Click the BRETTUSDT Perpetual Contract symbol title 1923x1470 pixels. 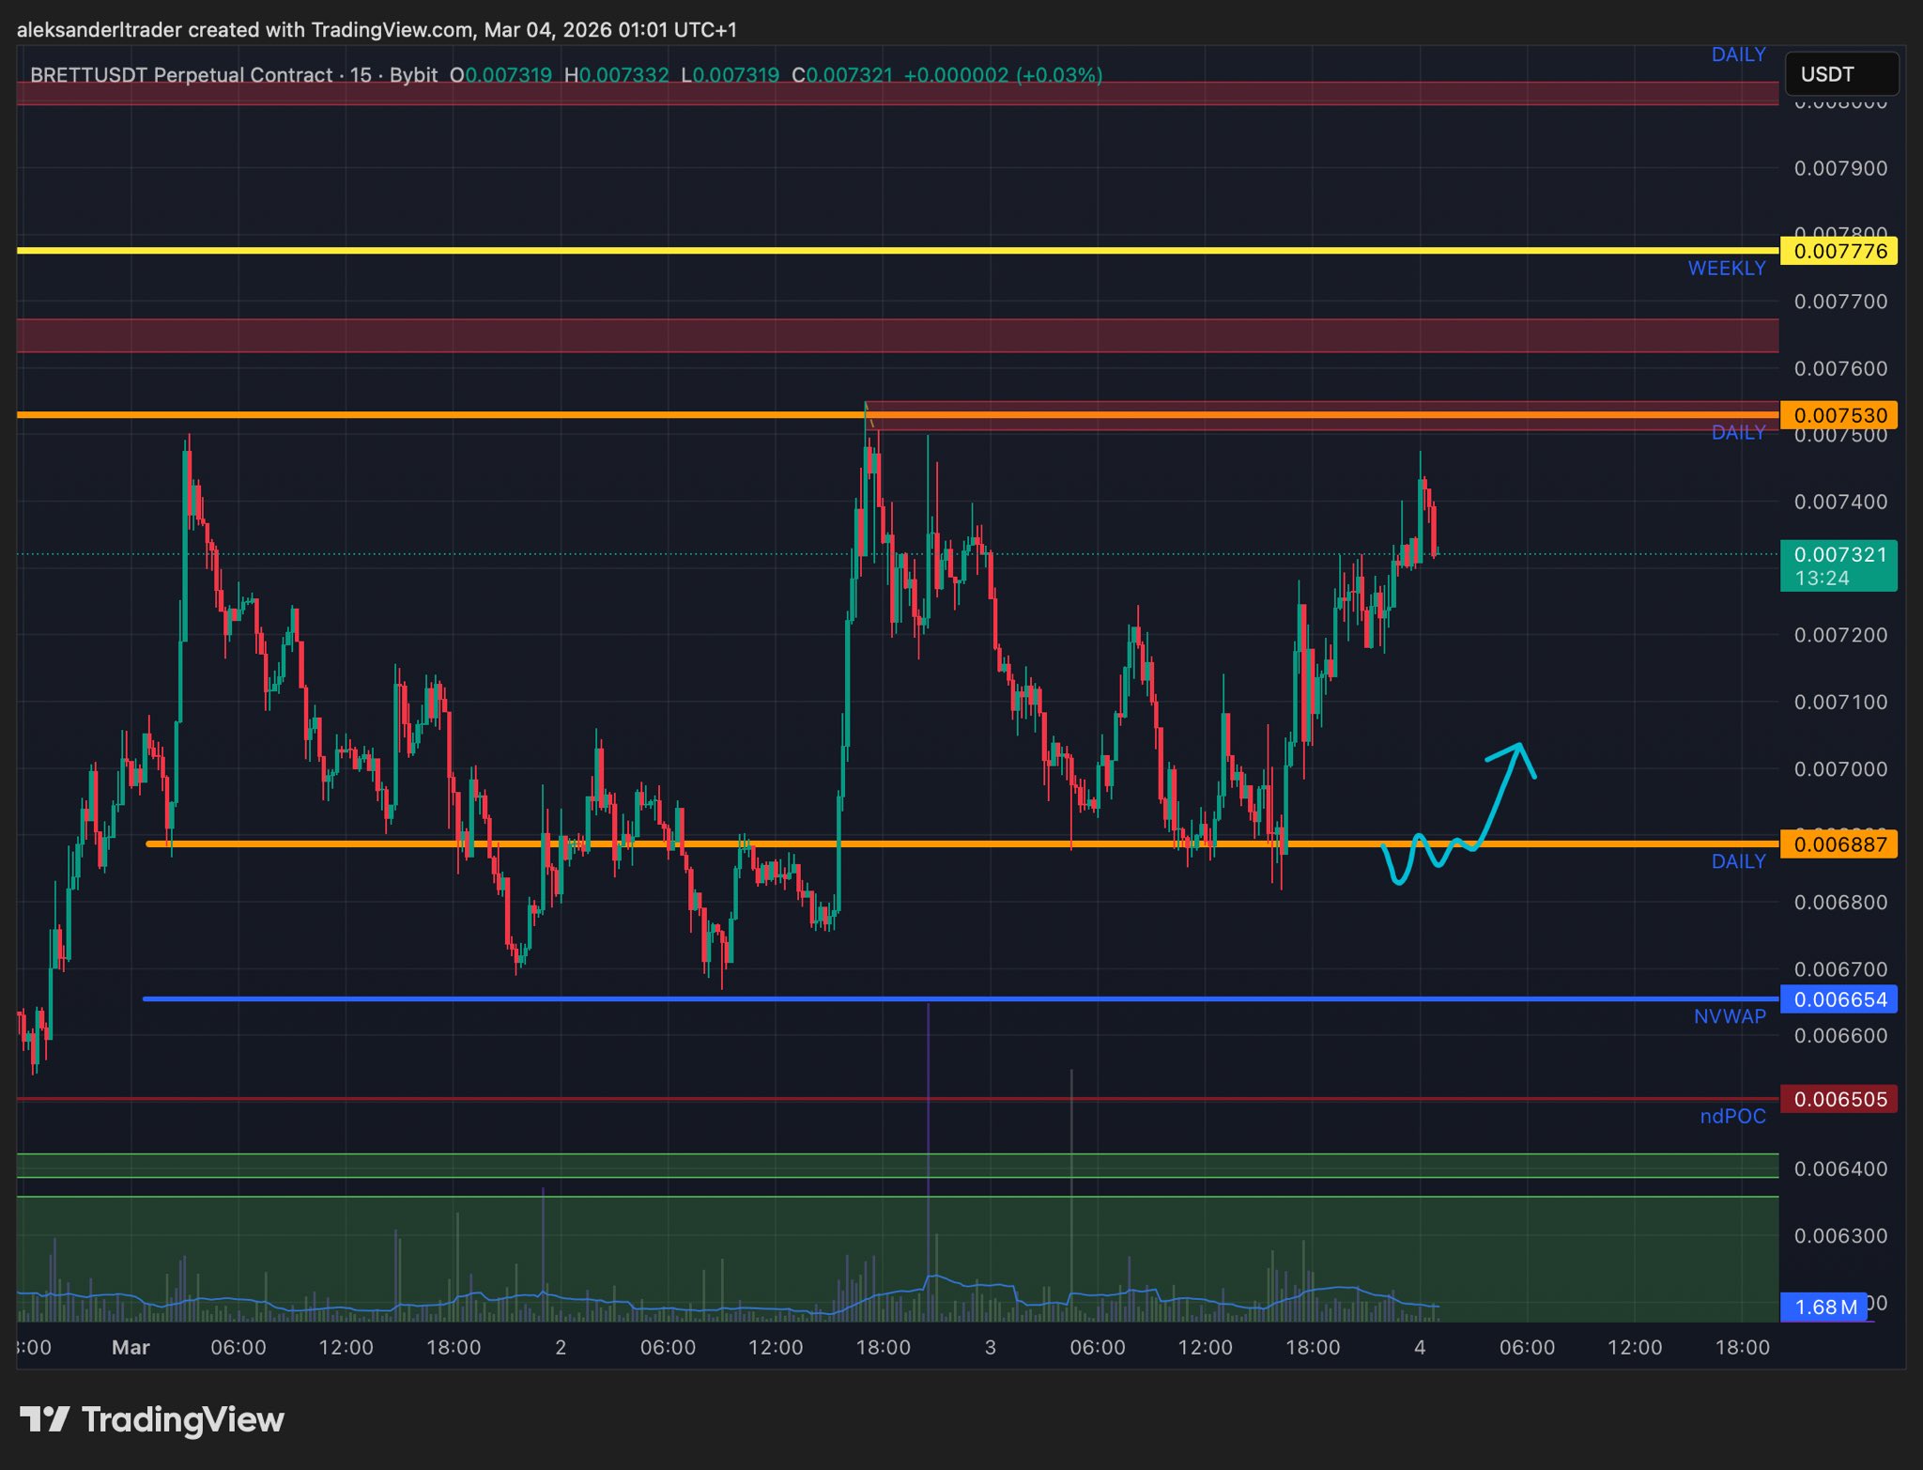[x=180, y=75]
